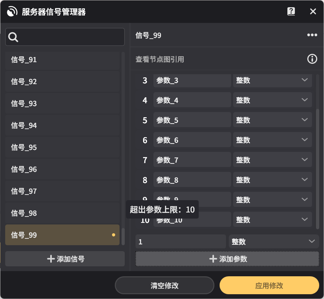Click the 清空修改 button

click(x=165, y=285)
